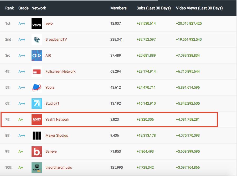Click the vevo network logo
Screen dimensions: 237x176
point(37,24)
